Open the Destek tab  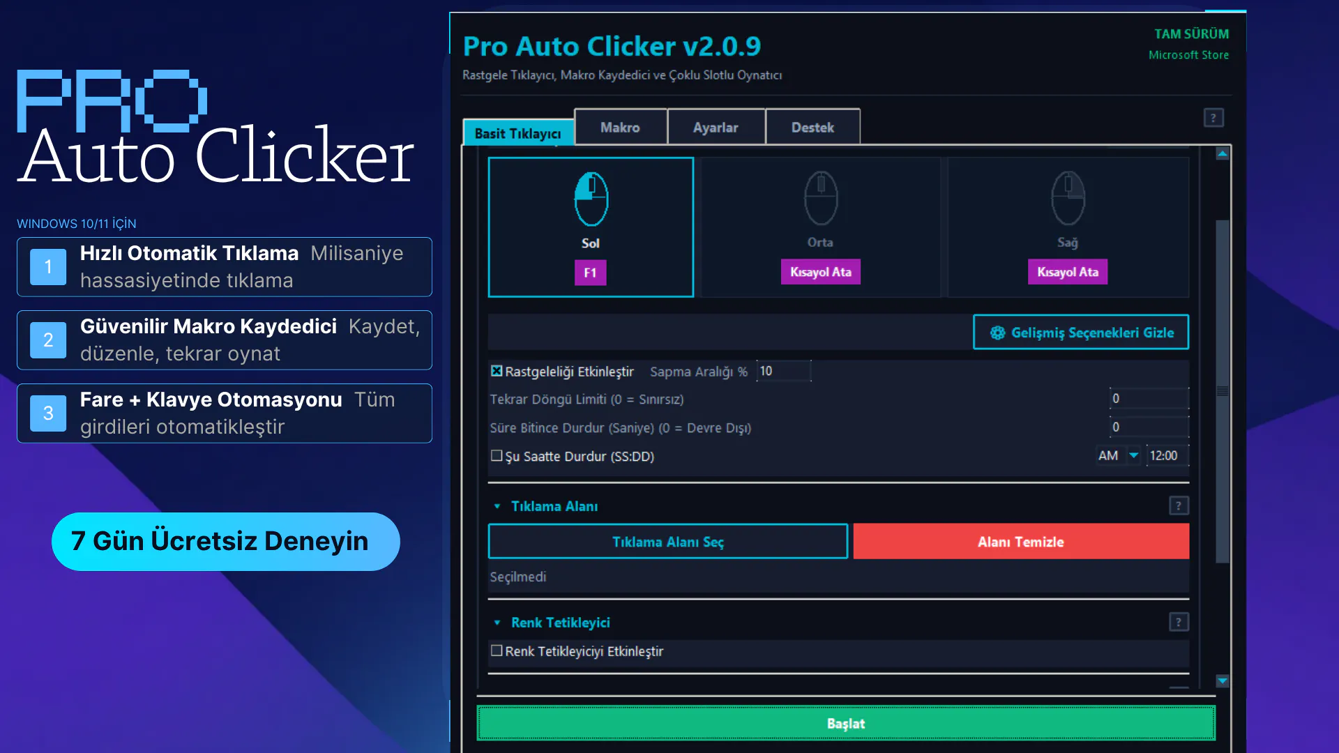[812, 127]
